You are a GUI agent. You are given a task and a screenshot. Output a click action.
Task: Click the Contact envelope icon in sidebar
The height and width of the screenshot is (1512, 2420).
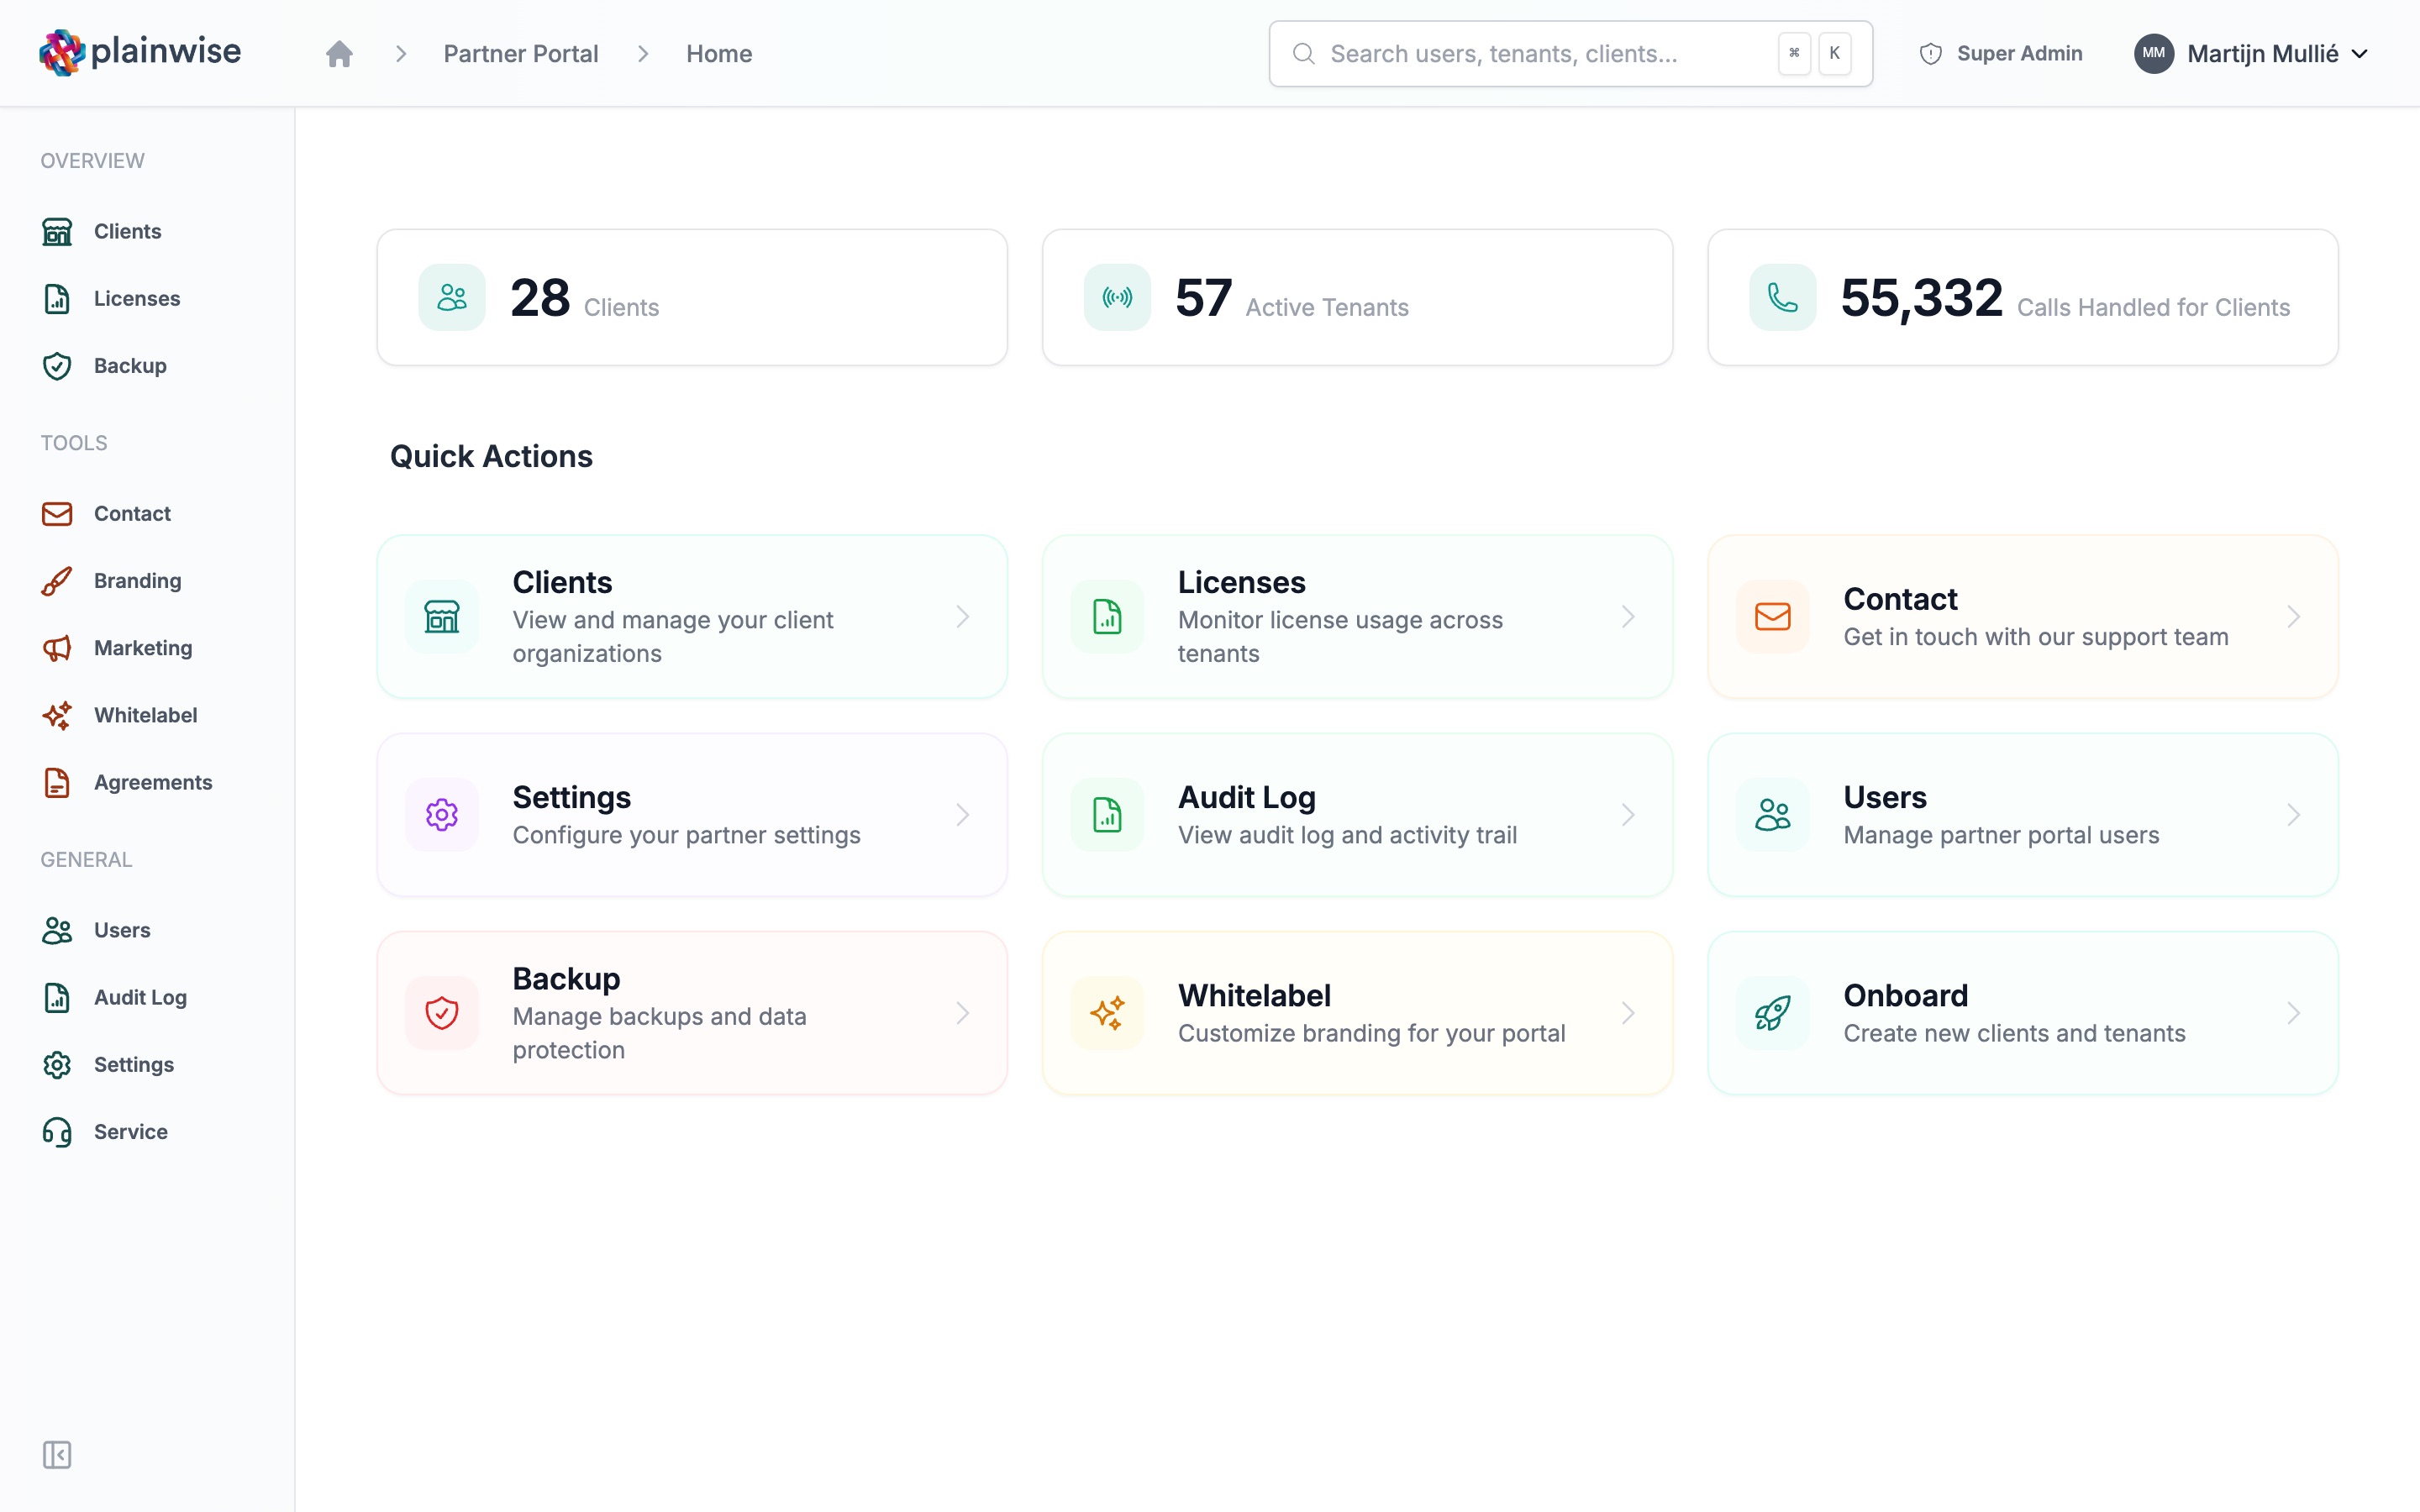(57, 514)
